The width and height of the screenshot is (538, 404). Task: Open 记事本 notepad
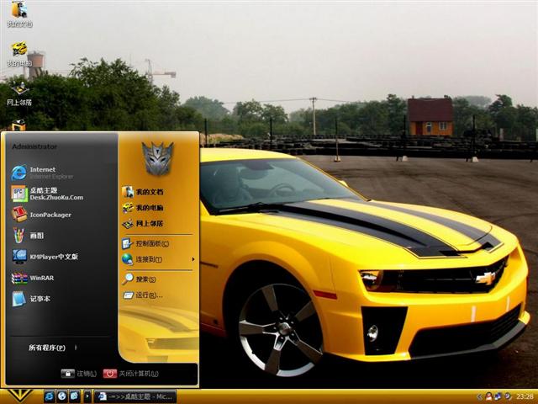[x=31, y=299]
